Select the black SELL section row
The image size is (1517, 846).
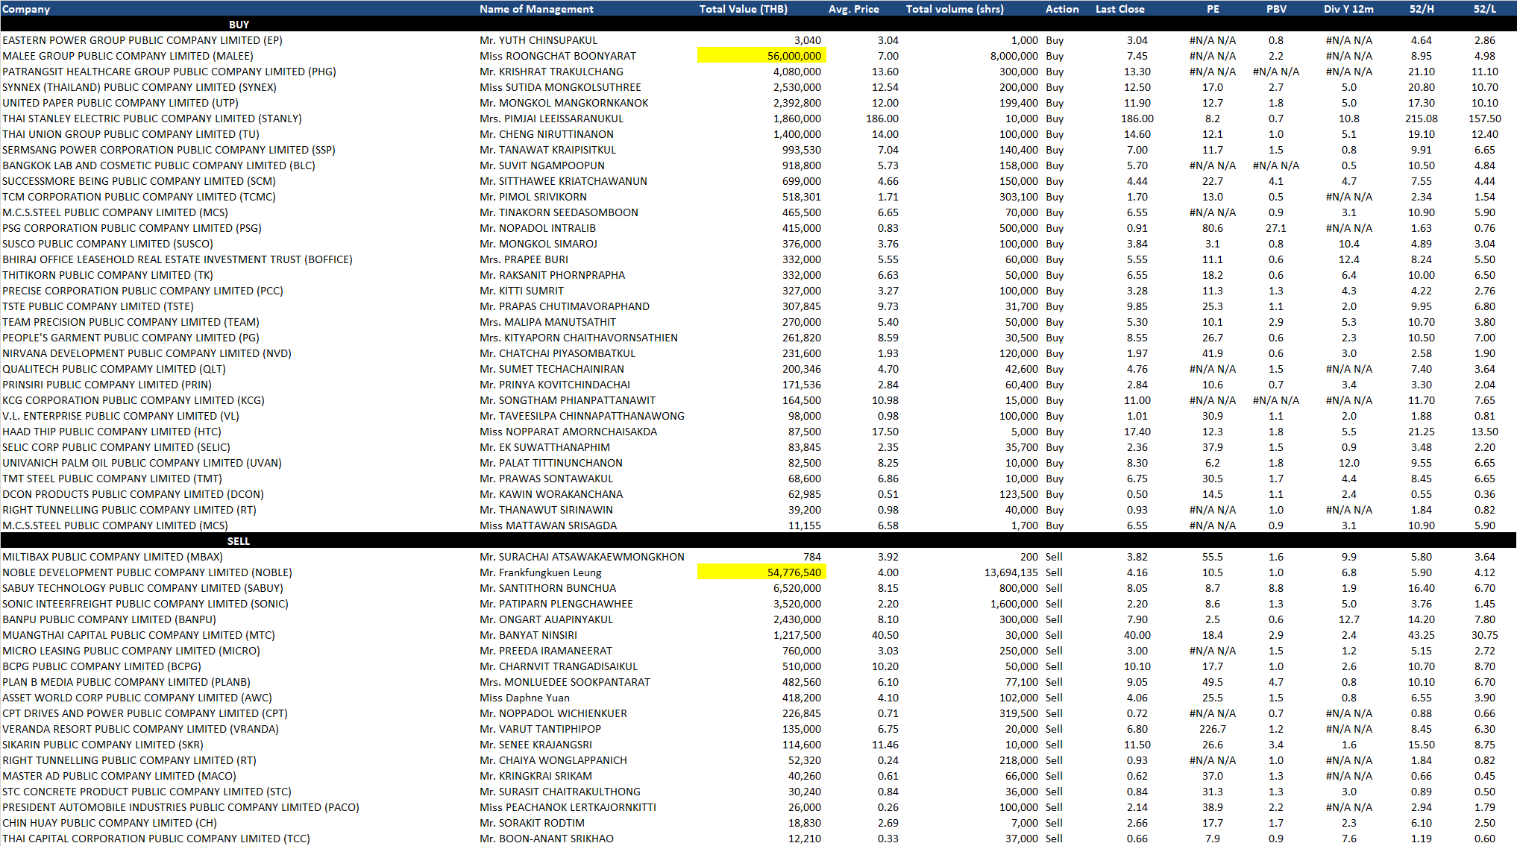pos(239,541)
